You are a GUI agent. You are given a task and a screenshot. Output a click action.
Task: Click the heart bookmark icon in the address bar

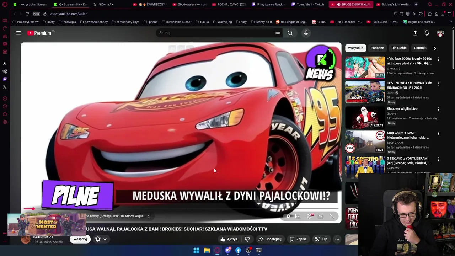(x=421, y=14)
